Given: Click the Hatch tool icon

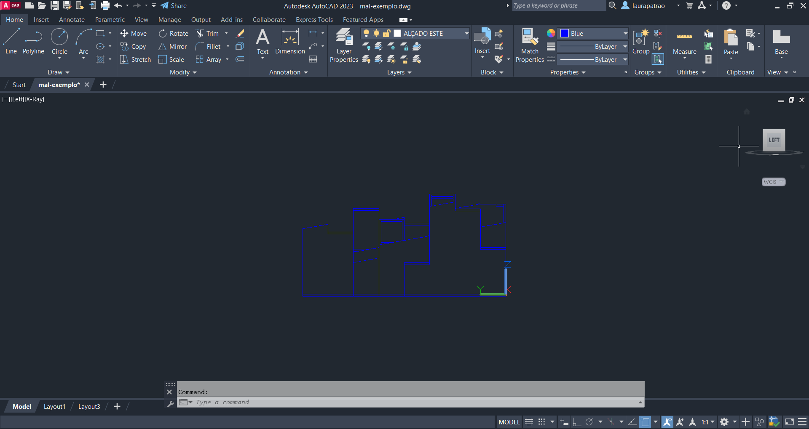Looking at the screenshot, I should pos(100,59).
